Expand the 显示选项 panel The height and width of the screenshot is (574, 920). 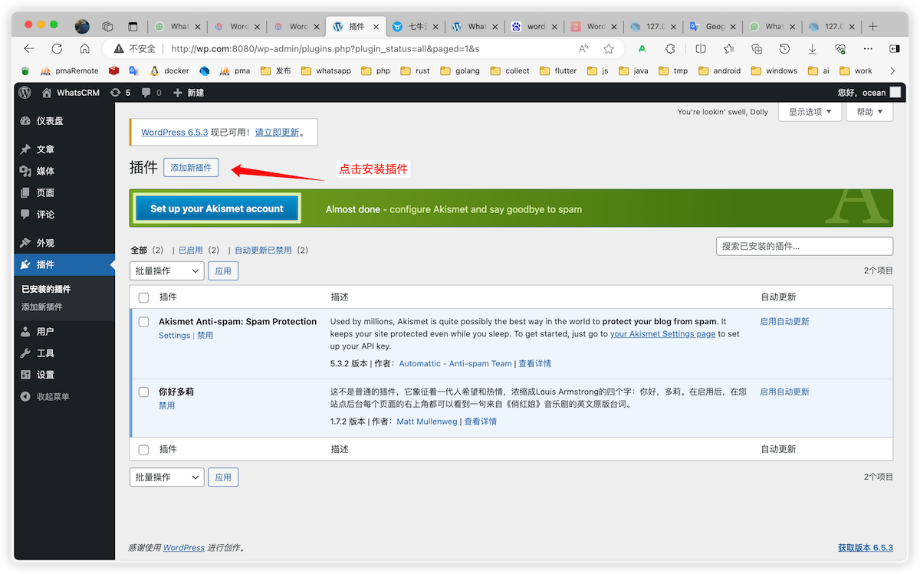point(810,112)
